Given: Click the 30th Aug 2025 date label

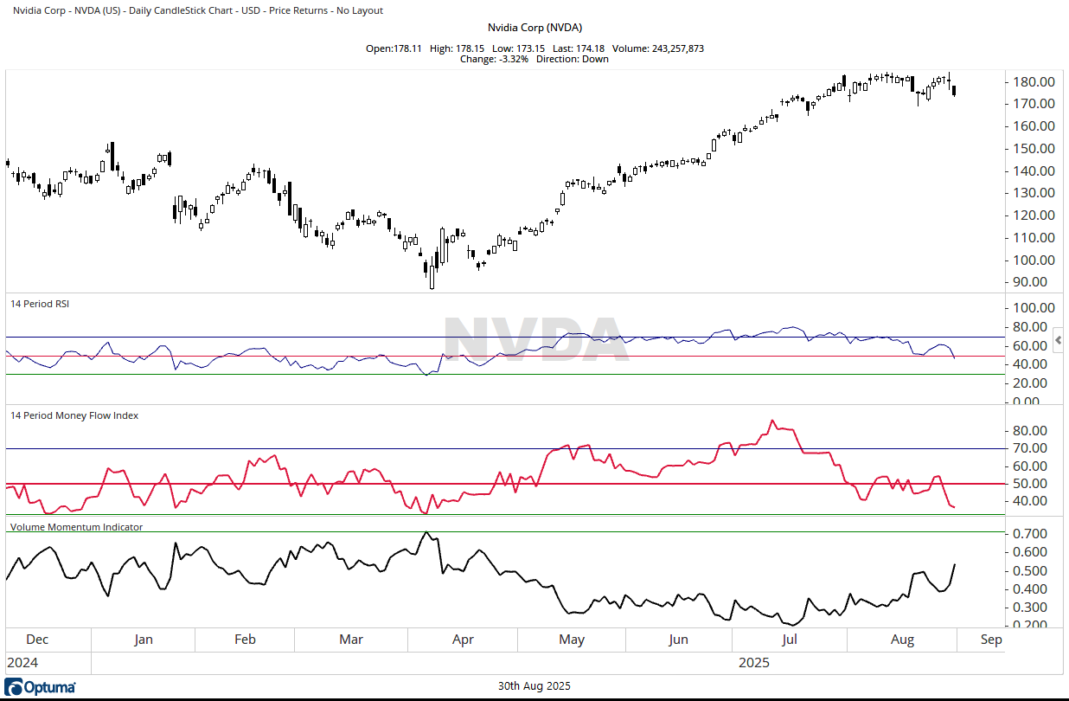Looking at the screenshot, I should tap(534, 686).
